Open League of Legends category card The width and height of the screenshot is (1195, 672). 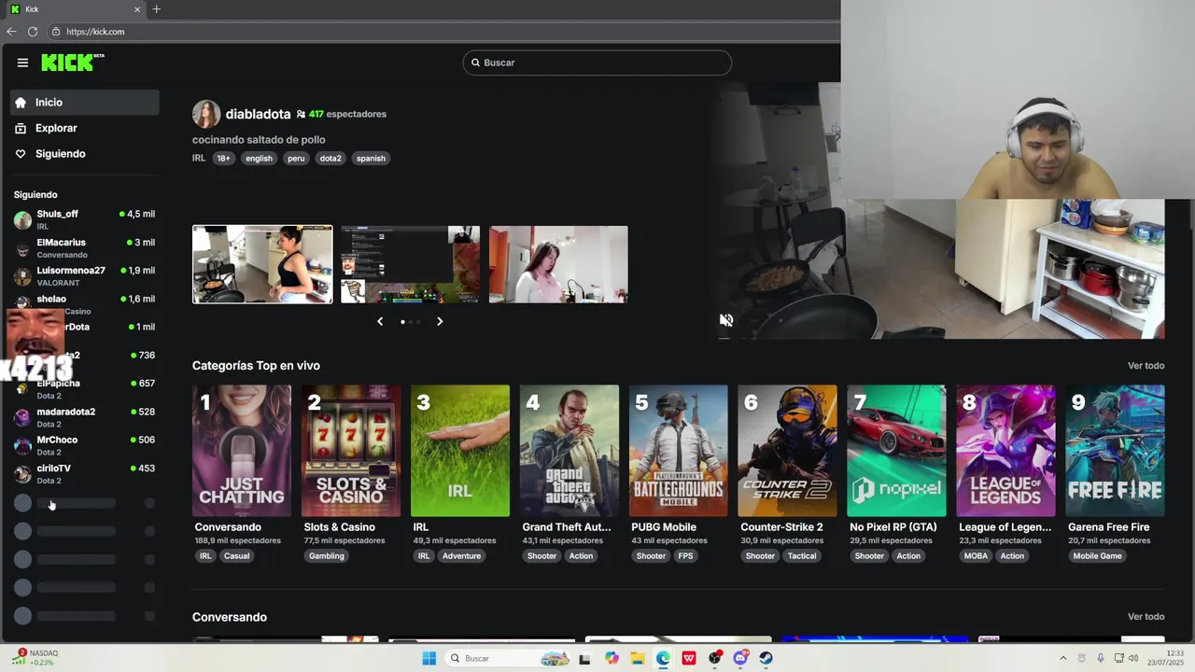pyautogui.click(x=1006, y=451)
